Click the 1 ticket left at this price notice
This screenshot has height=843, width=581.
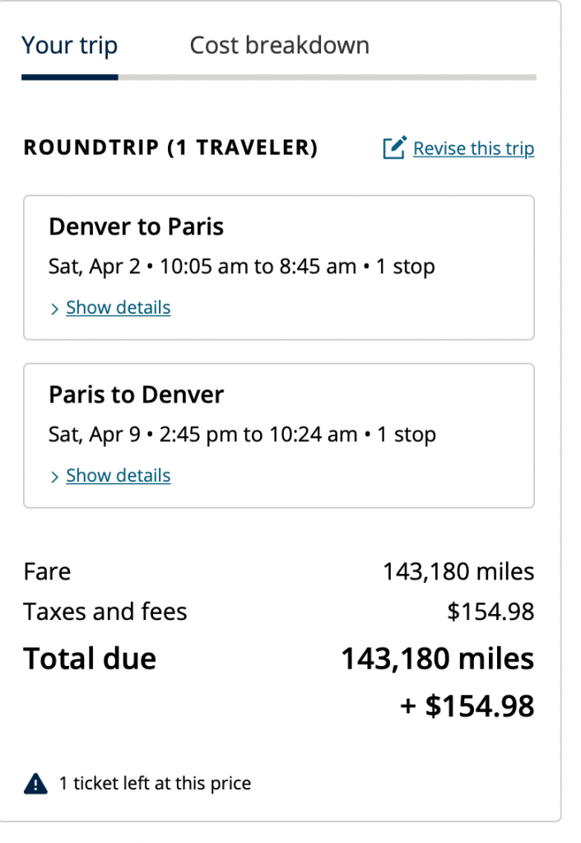pyautogui.click(x=155, y=784)
